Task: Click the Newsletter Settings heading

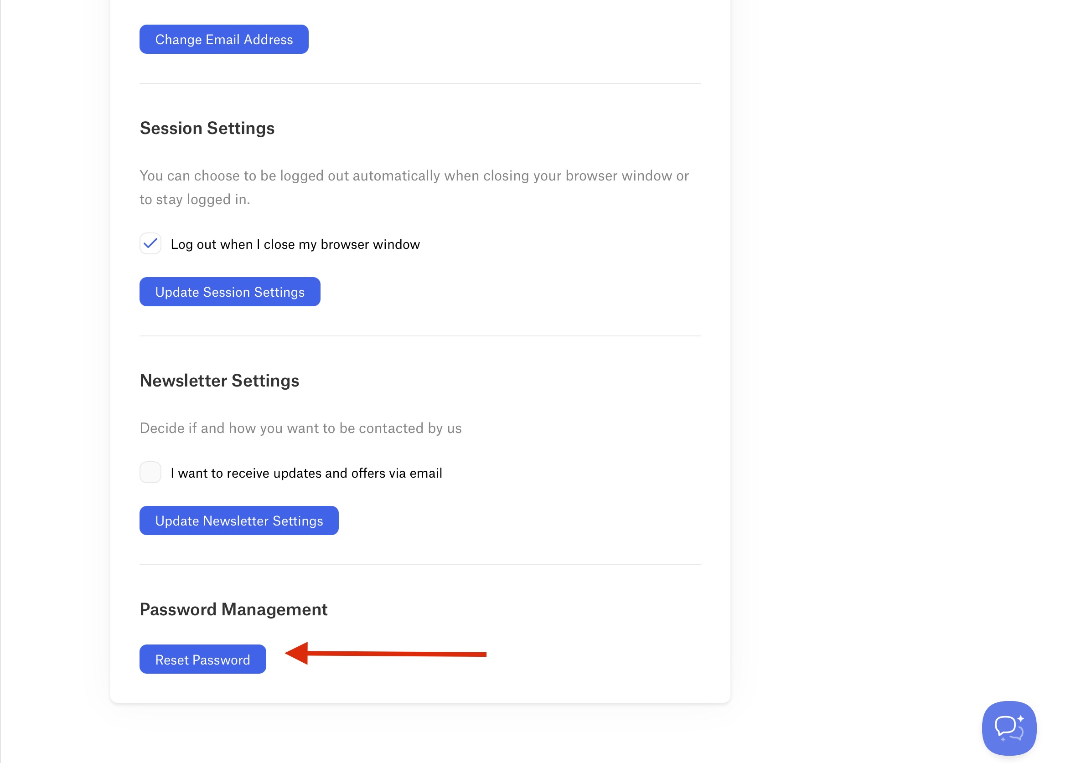Action: 219,381
